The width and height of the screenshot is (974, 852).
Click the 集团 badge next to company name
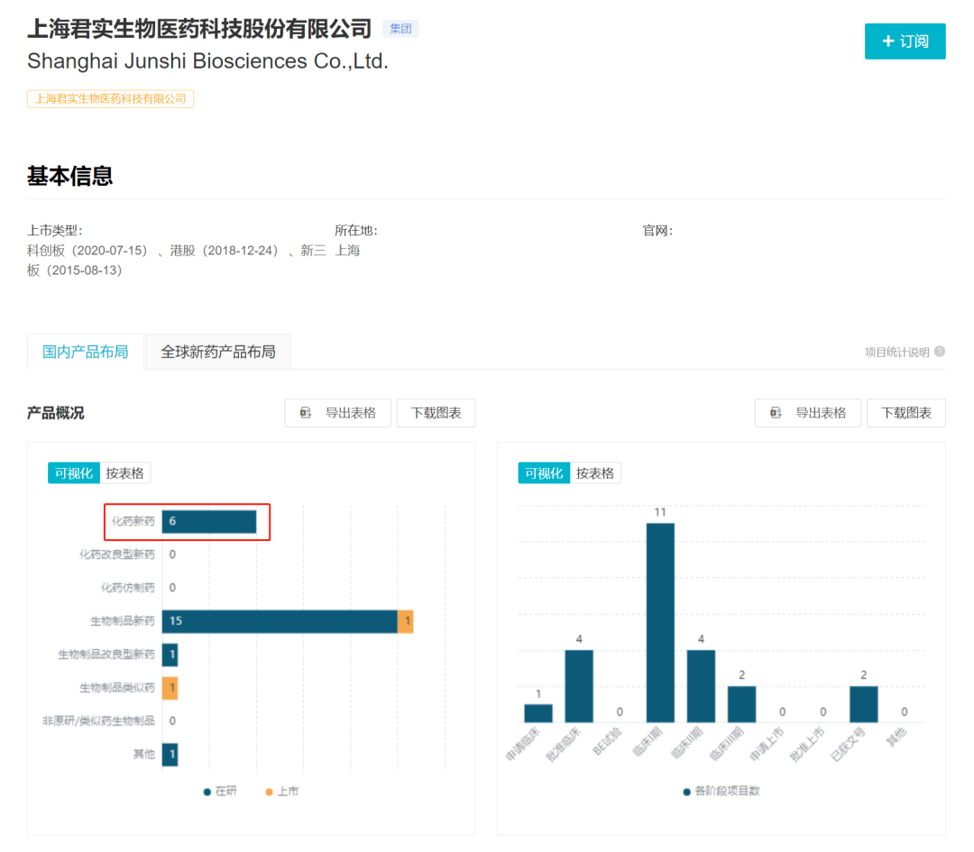click(x=400, y=29)
